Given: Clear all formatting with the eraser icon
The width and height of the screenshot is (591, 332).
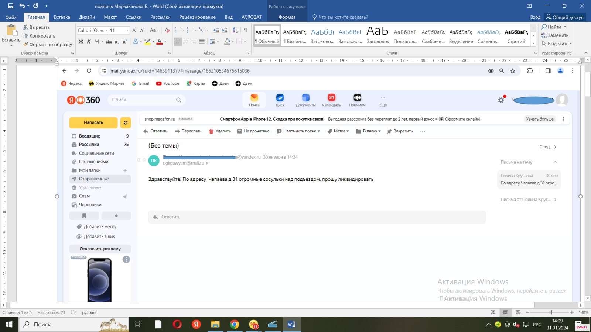Looking at the screenshot, I should (x=167, y=30).
